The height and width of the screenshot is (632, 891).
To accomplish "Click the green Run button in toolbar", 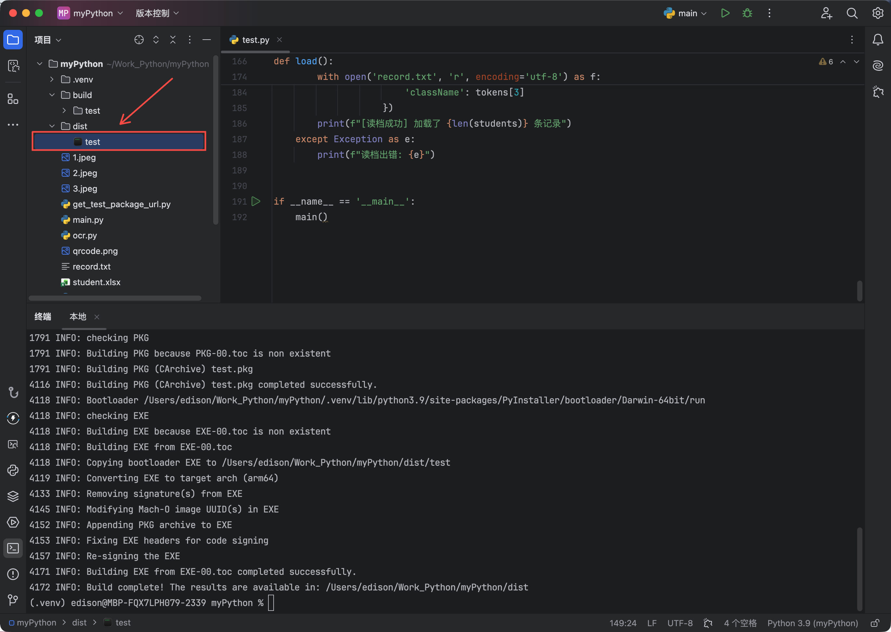I will tap(725, 13).
